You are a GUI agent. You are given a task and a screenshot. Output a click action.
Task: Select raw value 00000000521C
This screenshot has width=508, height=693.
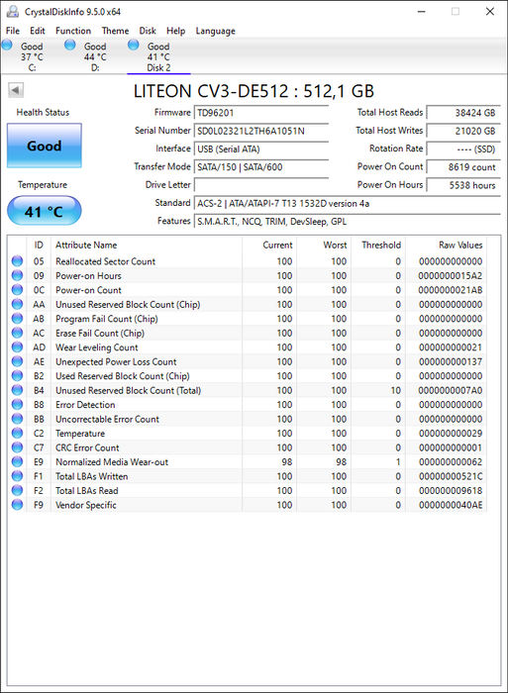click(451, 476)
